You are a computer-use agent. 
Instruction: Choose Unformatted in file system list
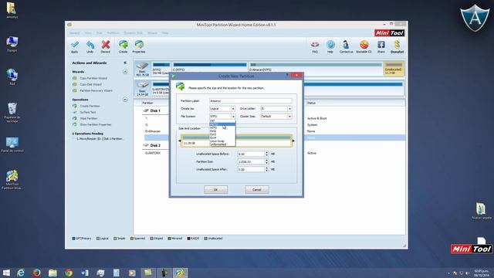point(222,144)
